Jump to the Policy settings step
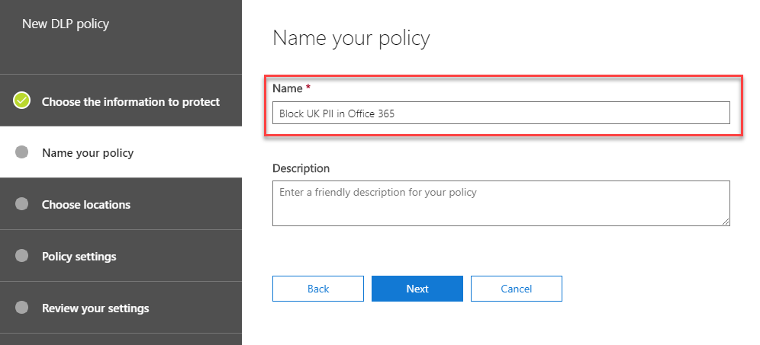Viewport: 760px width, 345px height. click(79, 257)
